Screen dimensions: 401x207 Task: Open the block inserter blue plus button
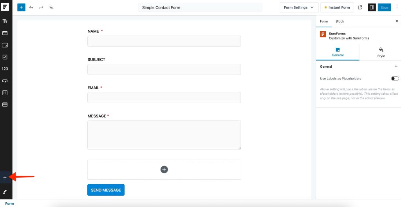[x=21, y=7]
